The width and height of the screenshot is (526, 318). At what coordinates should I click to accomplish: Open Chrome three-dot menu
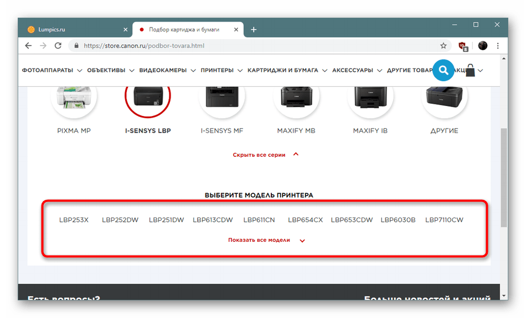click(498, 46)
